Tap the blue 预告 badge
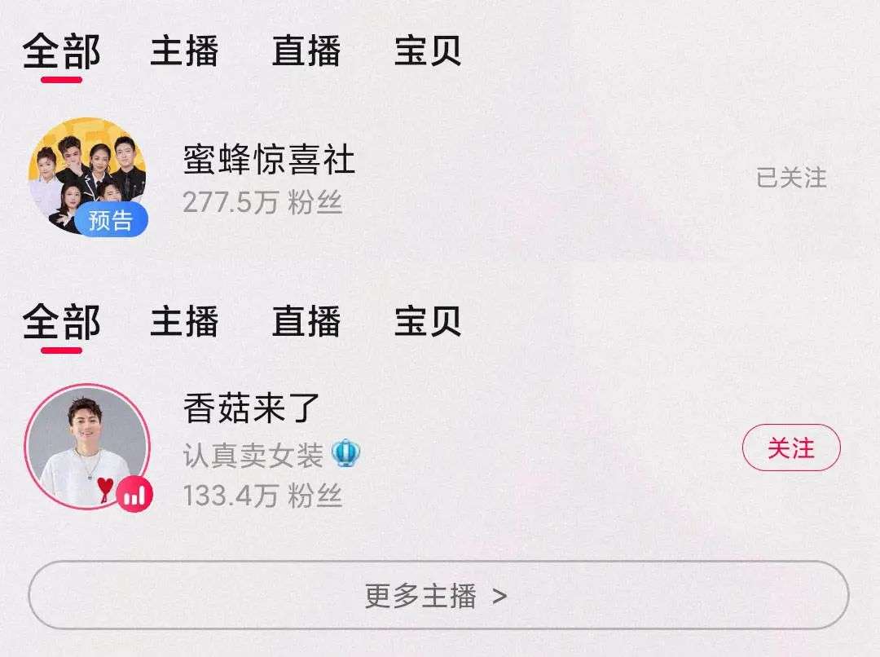This screenshot has height=657, width=880. click(111, 219)
